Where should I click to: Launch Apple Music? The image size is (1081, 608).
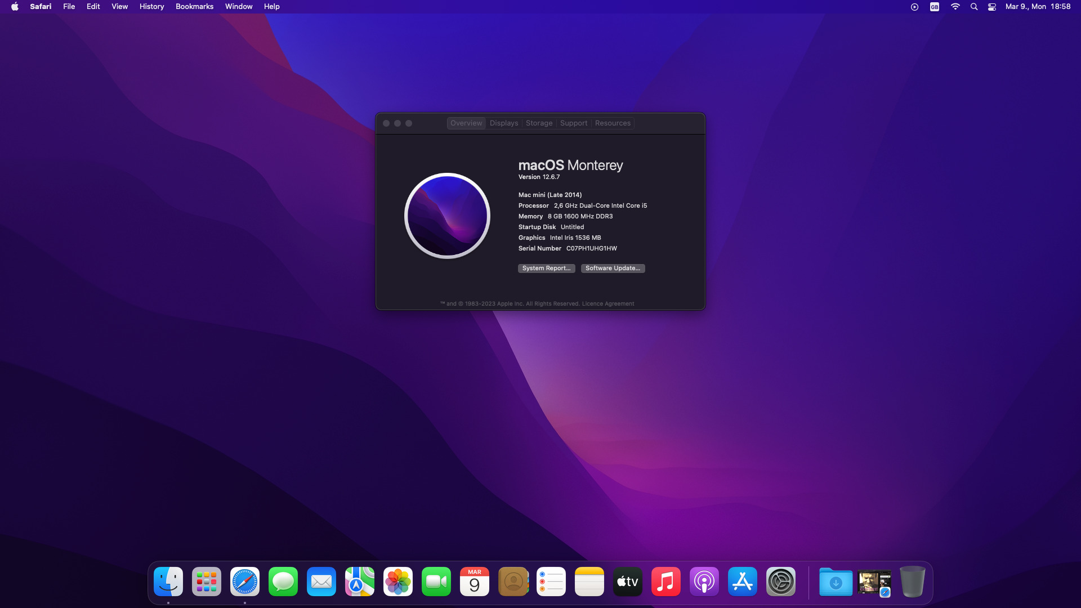point(665,582)
